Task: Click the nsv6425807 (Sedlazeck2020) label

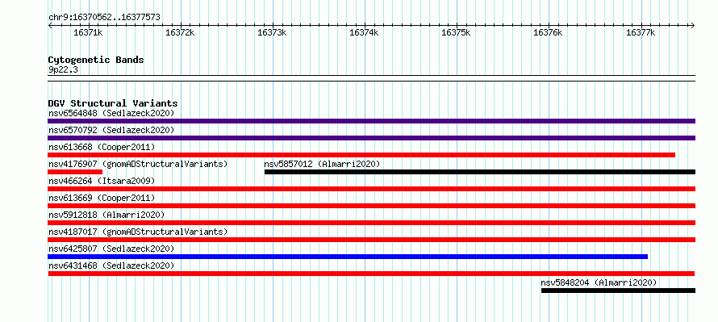Action: 111,249
